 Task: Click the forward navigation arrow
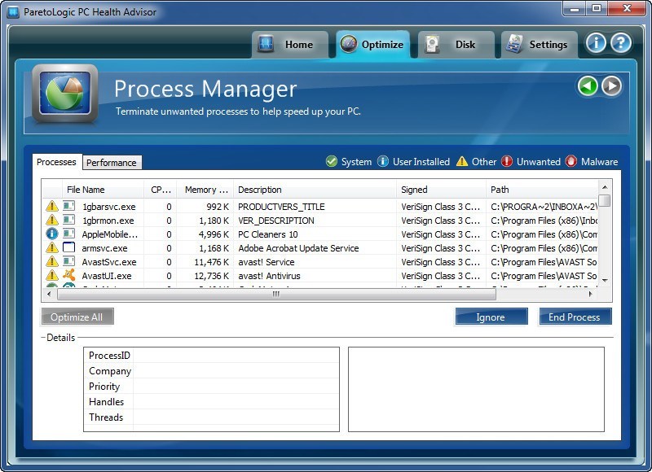pos(610,85)
